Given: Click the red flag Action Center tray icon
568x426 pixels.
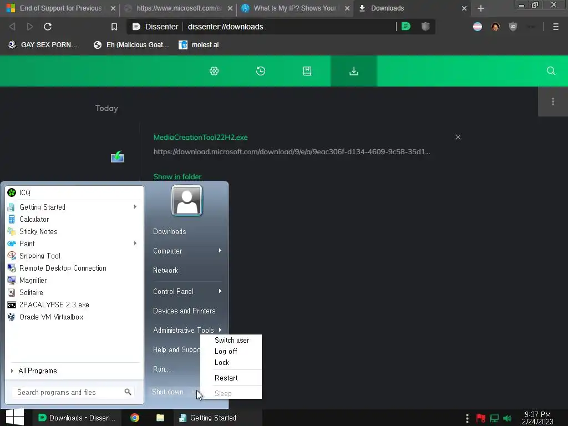Looking at the screenshot, I should coord(481,419).
